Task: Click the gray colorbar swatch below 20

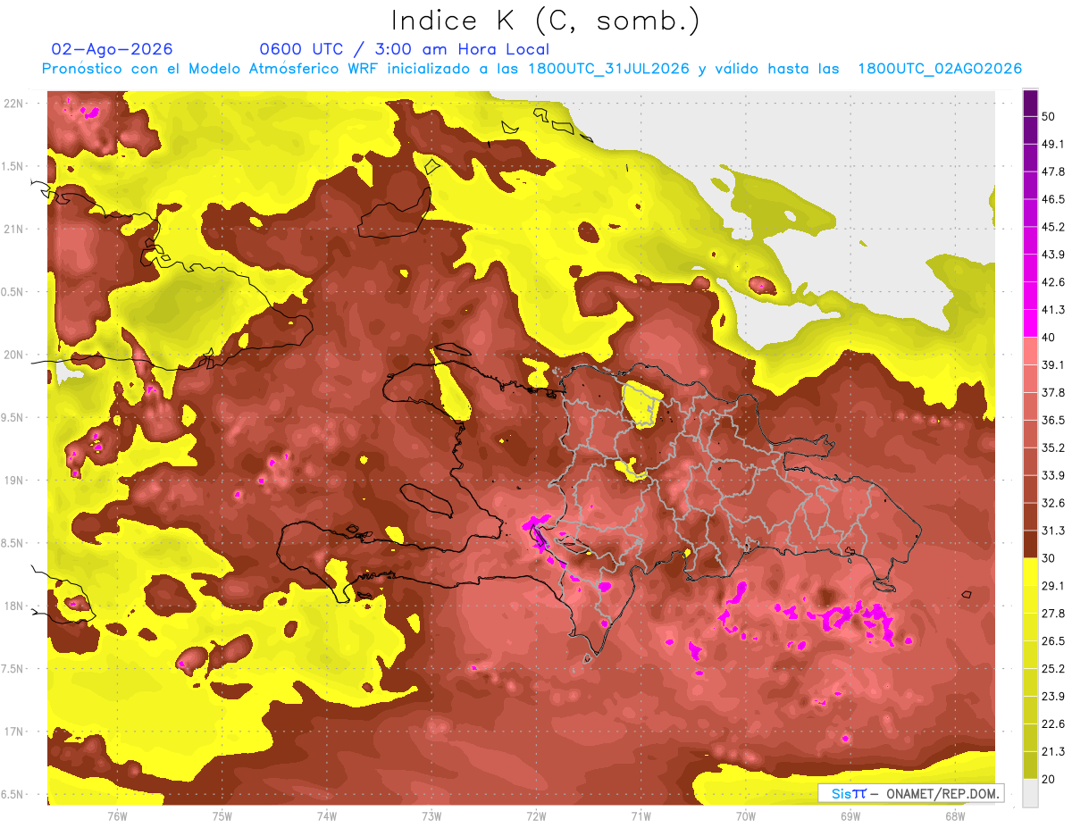Action: pyautogui.click(x=1030, y=793)
